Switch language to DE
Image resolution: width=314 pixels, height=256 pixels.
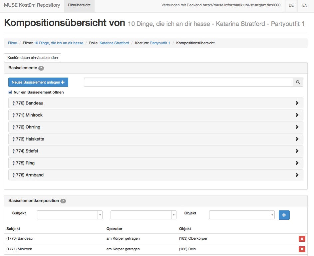pos(291,5)
